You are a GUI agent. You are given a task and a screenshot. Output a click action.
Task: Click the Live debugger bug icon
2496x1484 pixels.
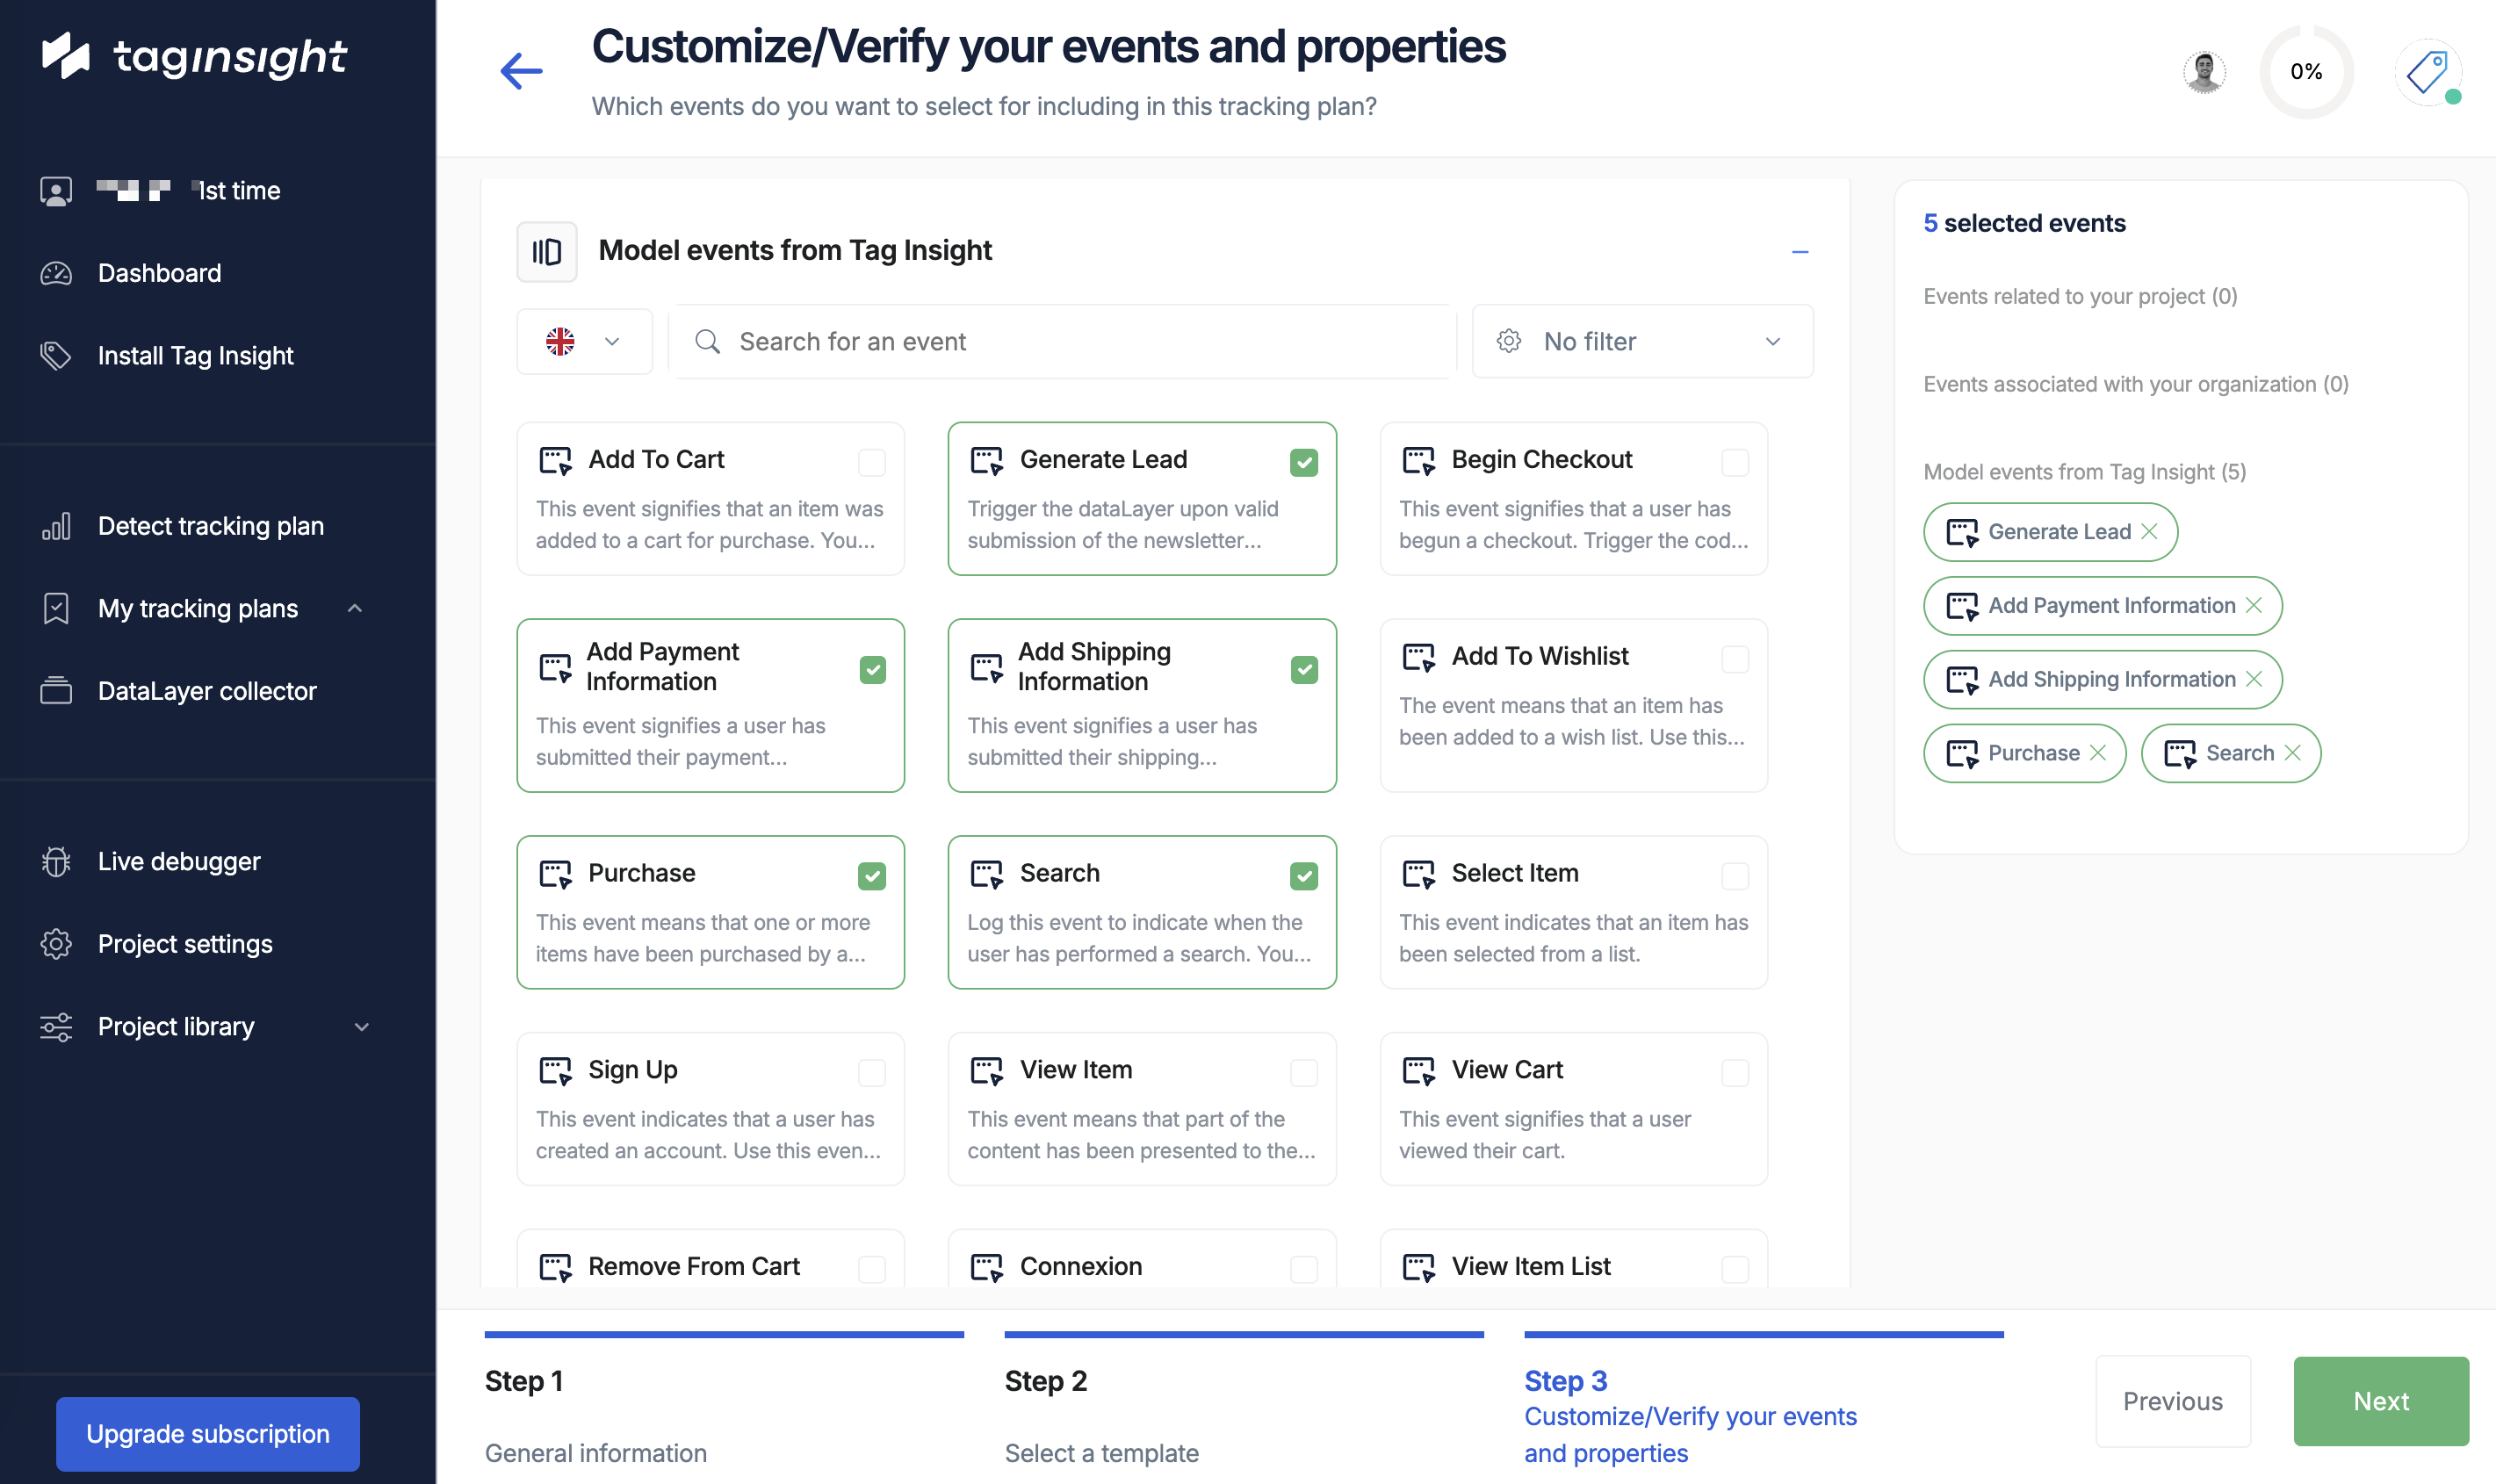pyautogui.click(x=56, y=861)
